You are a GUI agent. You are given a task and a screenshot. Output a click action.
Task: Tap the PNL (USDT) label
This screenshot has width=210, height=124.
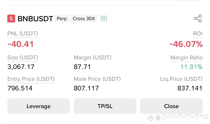pyautogui.click(x=23, y=34)
